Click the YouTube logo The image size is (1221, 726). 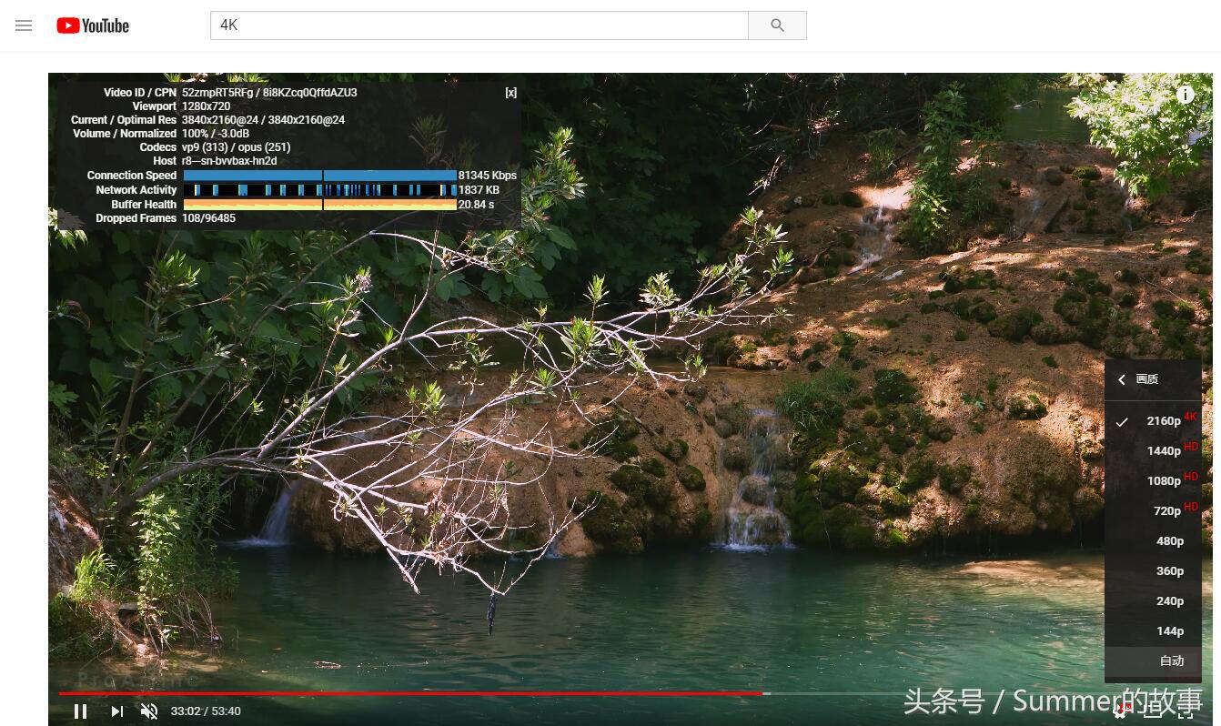[x=93, y=25]
